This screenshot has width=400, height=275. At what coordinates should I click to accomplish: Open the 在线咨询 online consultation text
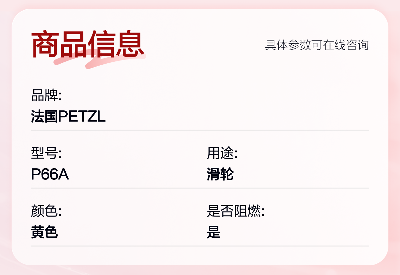pos(346,45)
